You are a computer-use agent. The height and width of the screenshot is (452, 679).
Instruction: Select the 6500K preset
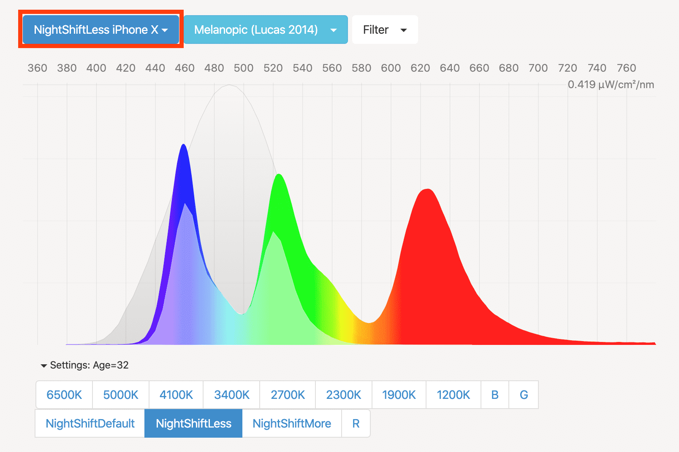[64, 395]
